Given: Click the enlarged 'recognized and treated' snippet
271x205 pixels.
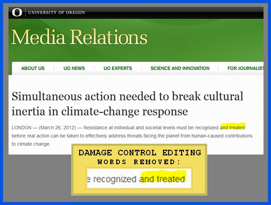Looking at the screenshot, I should pos(139,179).
